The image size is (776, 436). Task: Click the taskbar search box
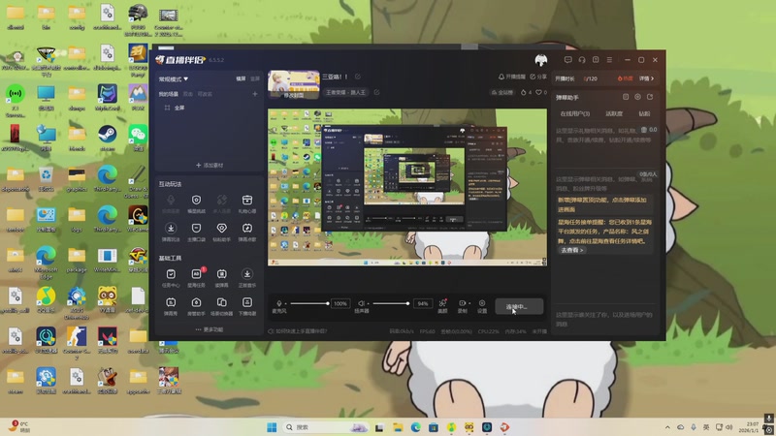point(326,427)
